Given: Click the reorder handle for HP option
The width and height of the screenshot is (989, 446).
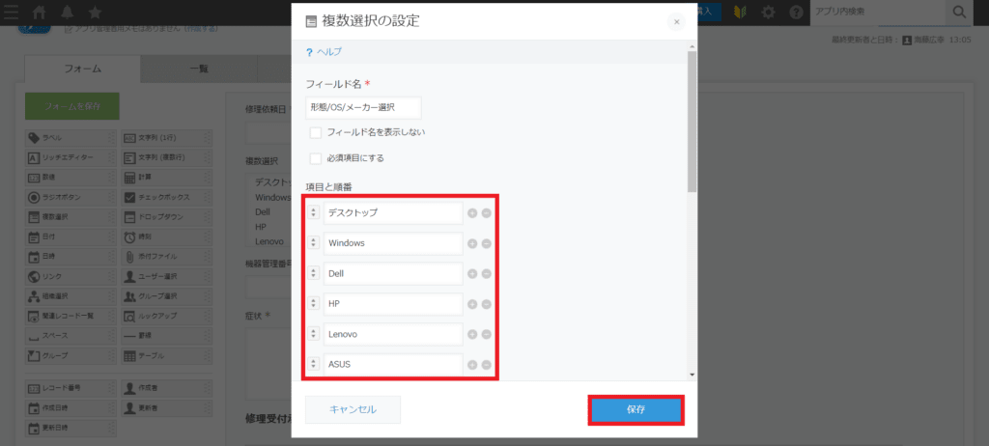Looking at the screenshot, I should click(314, 304).
